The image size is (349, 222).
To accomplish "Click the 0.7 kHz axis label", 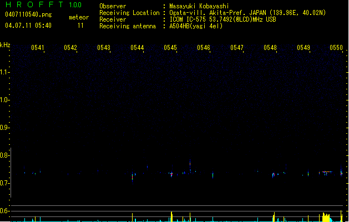I will [4, 183].
